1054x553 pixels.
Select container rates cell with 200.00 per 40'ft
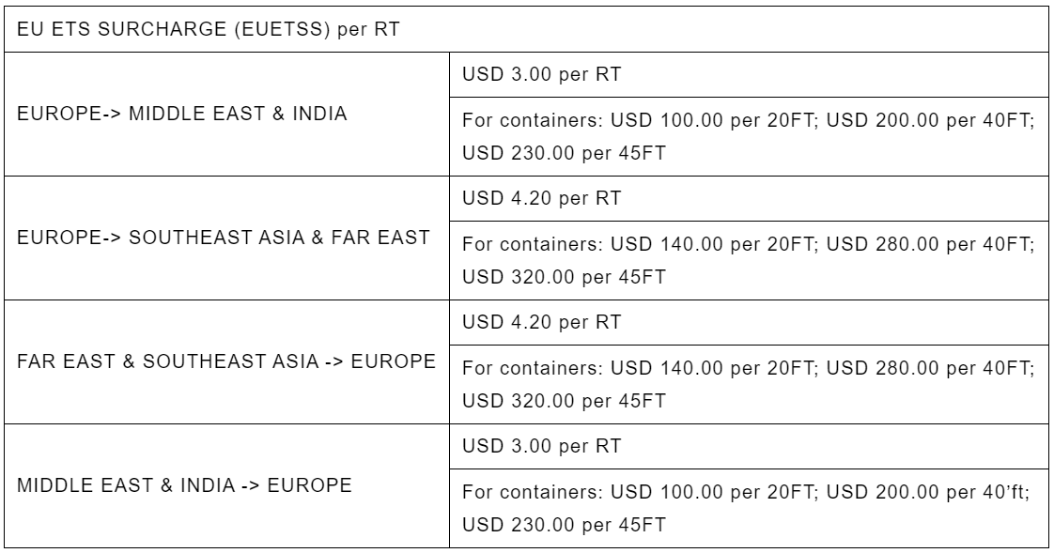tap(749, 508)
